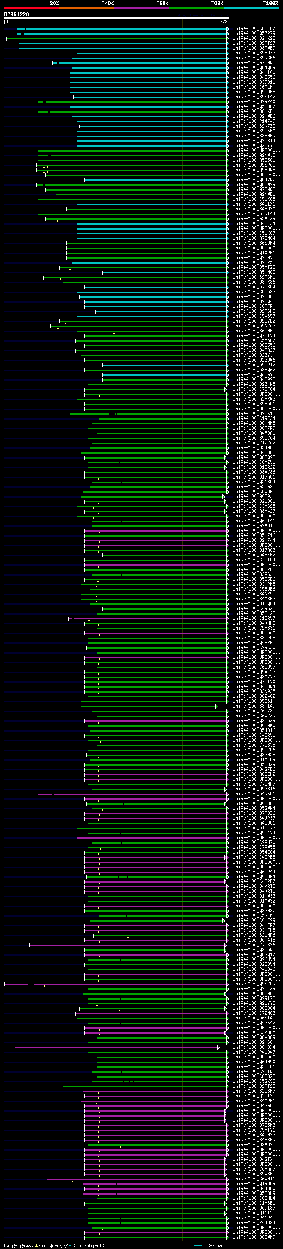Select the UniRef100_A5C5Q1 label
Image resolution: width=283 pixels, height=1249 pixels.
tap(254, 160)
